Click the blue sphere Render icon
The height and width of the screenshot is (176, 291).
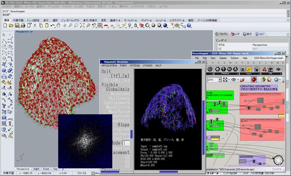(165, 25)
